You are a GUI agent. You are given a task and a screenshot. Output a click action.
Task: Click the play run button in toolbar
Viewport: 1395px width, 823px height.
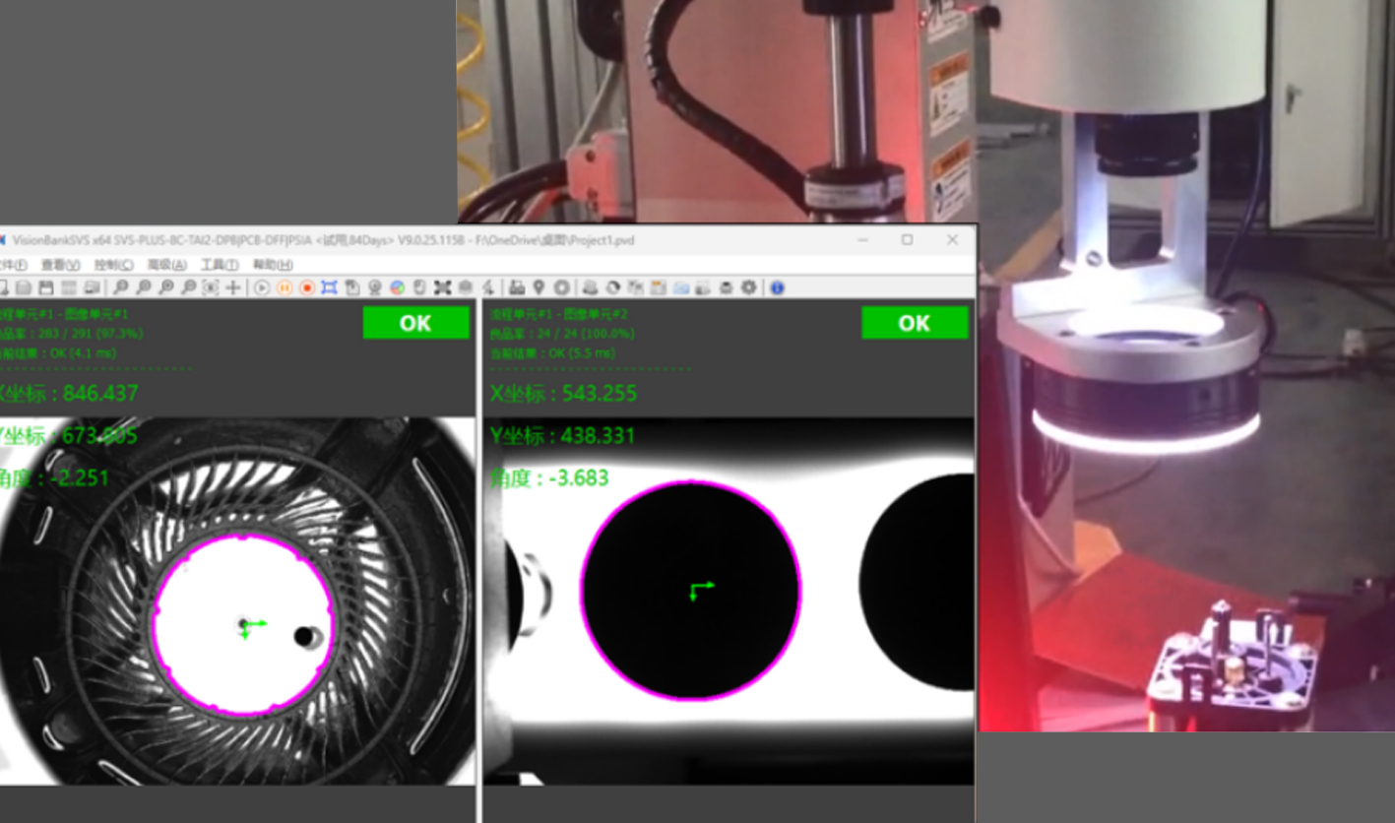[x=262, y=287]
